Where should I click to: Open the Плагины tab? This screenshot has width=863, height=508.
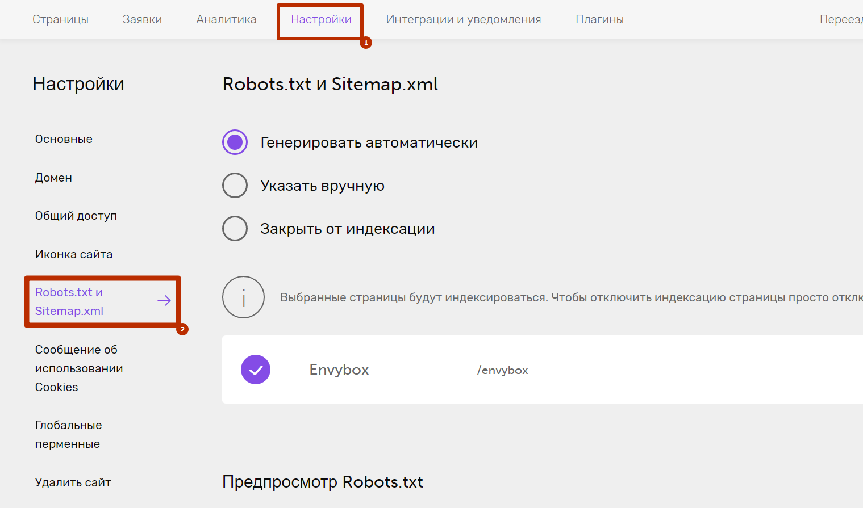(x=599, y=19)
